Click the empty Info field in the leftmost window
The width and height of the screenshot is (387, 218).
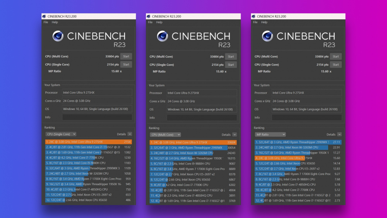tap(97, 117)
